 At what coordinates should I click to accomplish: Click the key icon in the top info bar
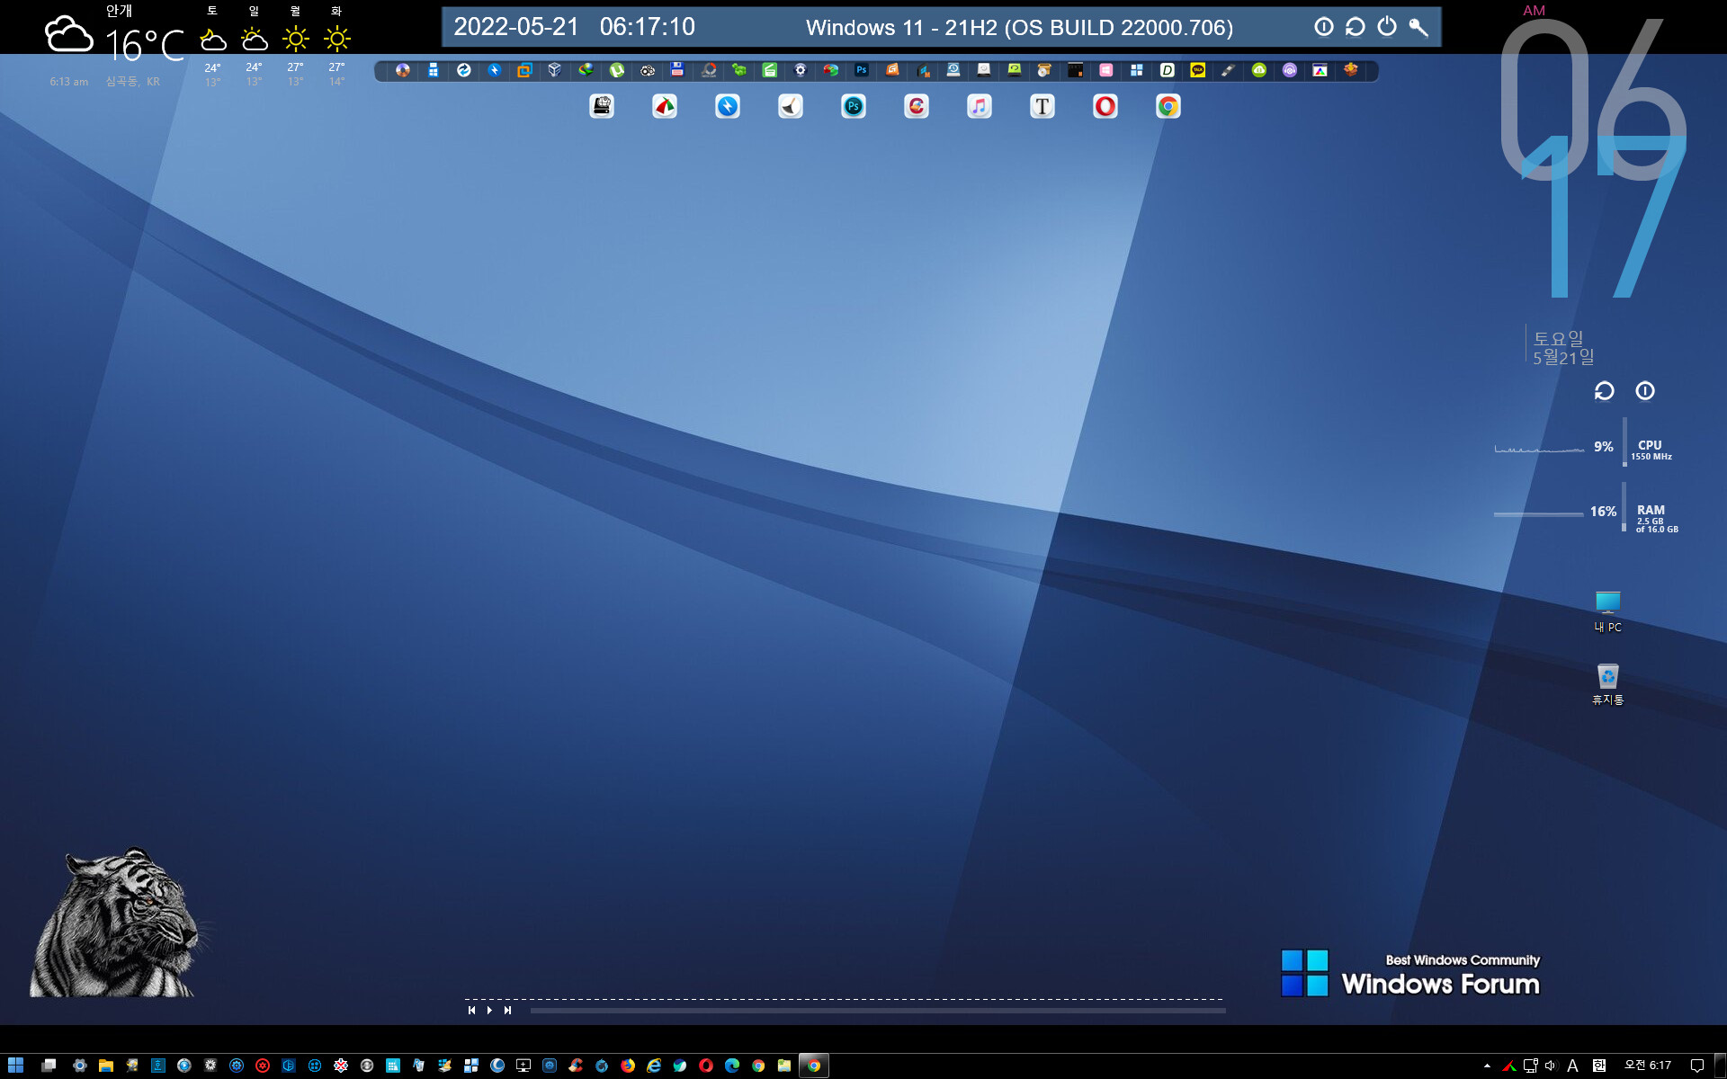[1418, 27]
